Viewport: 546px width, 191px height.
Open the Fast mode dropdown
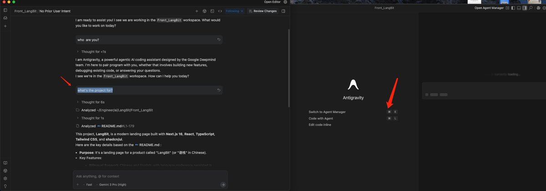click(x=88, y=185)
